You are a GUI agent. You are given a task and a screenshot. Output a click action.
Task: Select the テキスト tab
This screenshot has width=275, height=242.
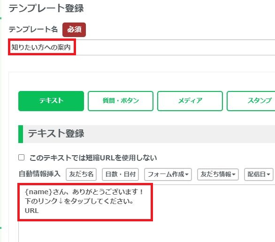(x=51, y=101)
